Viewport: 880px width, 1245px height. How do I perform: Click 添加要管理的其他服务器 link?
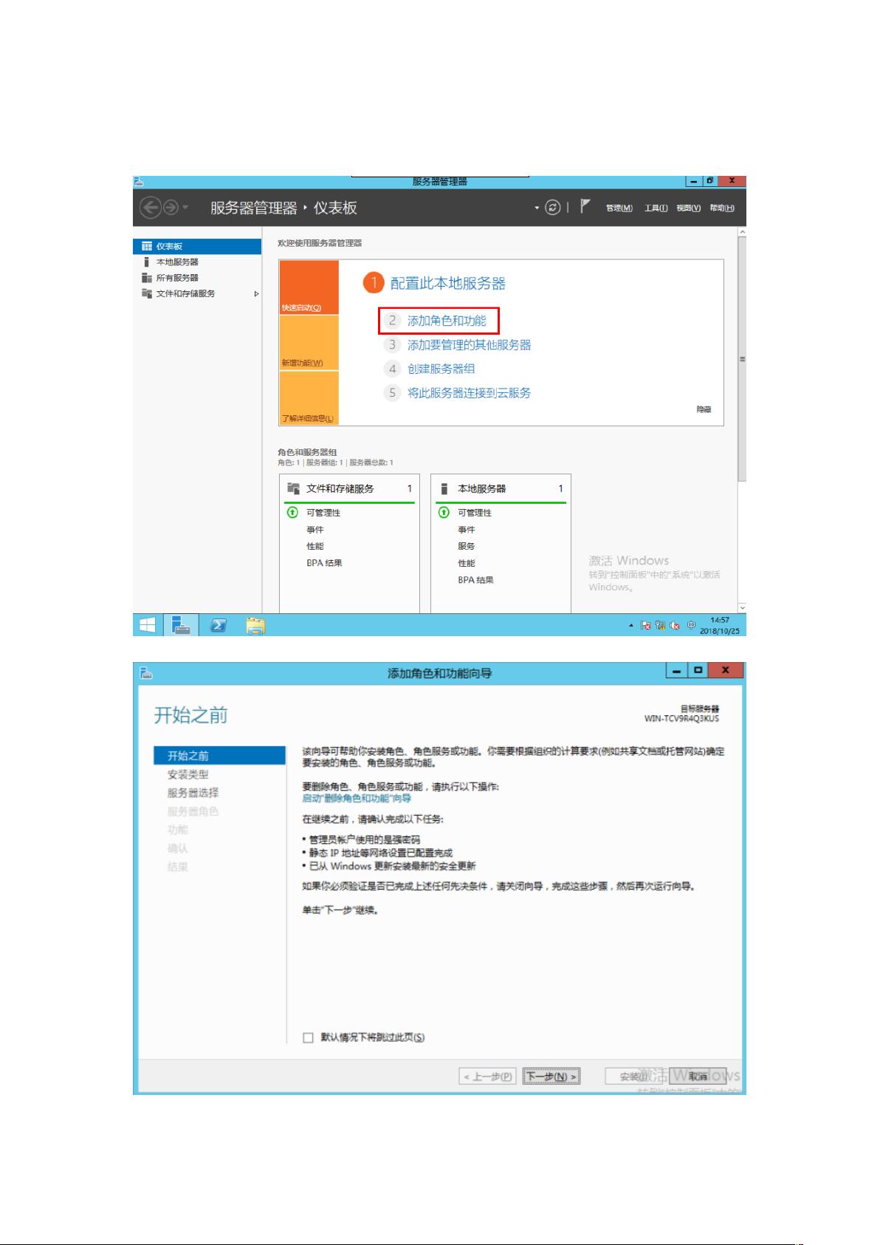click(469, 344)
